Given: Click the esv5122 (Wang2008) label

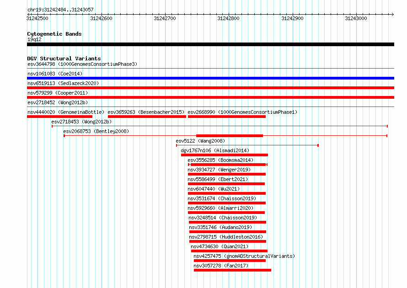Looking at the screenshot, I should [200, 141].
